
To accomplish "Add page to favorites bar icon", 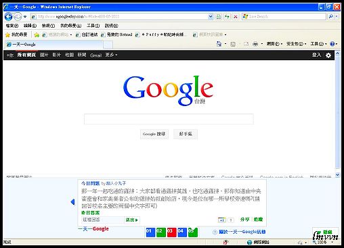I will [x=37, y=34].
